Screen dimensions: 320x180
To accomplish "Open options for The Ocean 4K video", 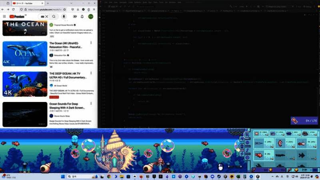I will pos(91,43).
